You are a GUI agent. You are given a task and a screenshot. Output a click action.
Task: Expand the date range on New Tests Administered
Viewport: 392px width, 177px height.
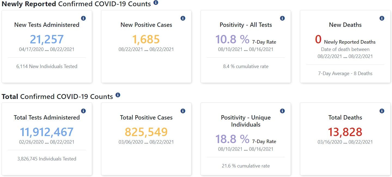point(47,49)
